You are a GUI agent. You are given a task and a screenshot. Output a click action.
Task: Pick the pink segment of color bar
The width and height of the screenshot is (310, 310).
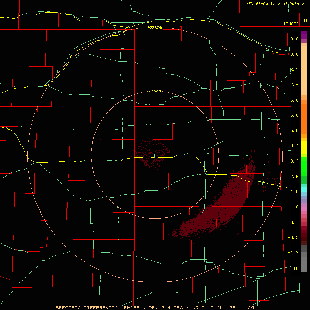click(304, 209)
